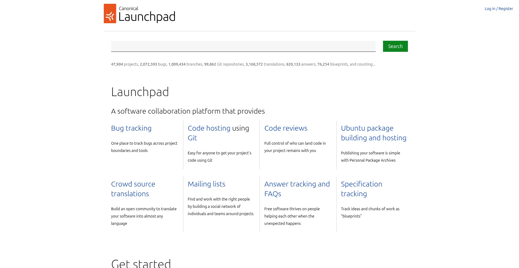Click the 2,072,593 bugs statistic
The image size is (519, 268).
click(x=153, y=64)
